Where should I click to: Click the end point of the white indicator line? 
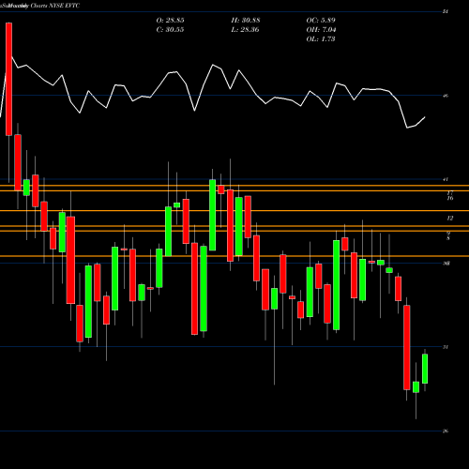pos(425,117)
